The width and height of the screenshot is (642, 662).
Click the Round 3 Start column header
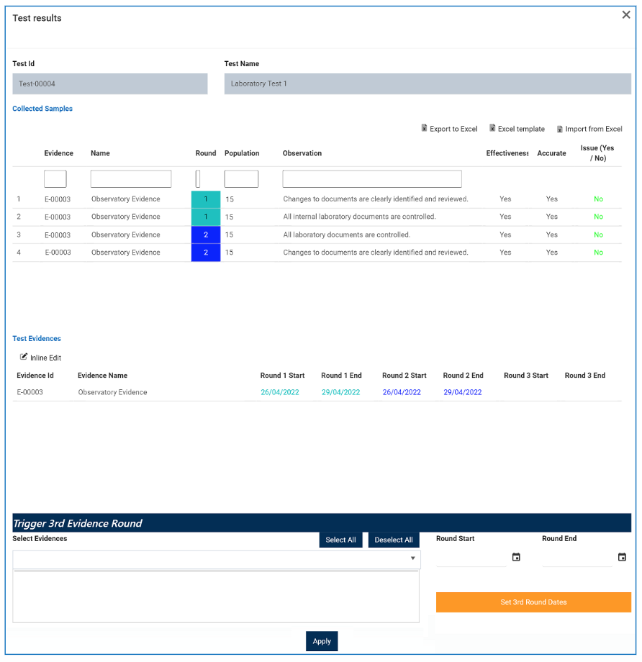click(x=526, y=376)
